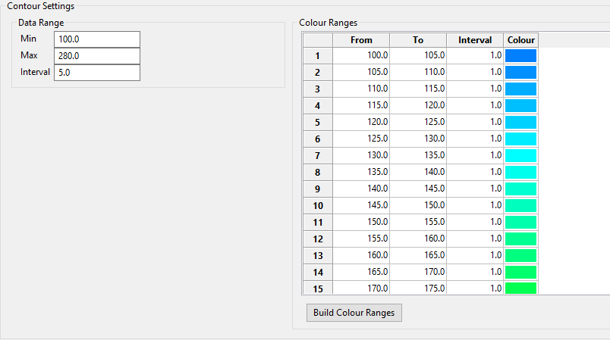Click the Build Colour Ranges button
This screenshot has height=340, width=610.
[354, 313]
